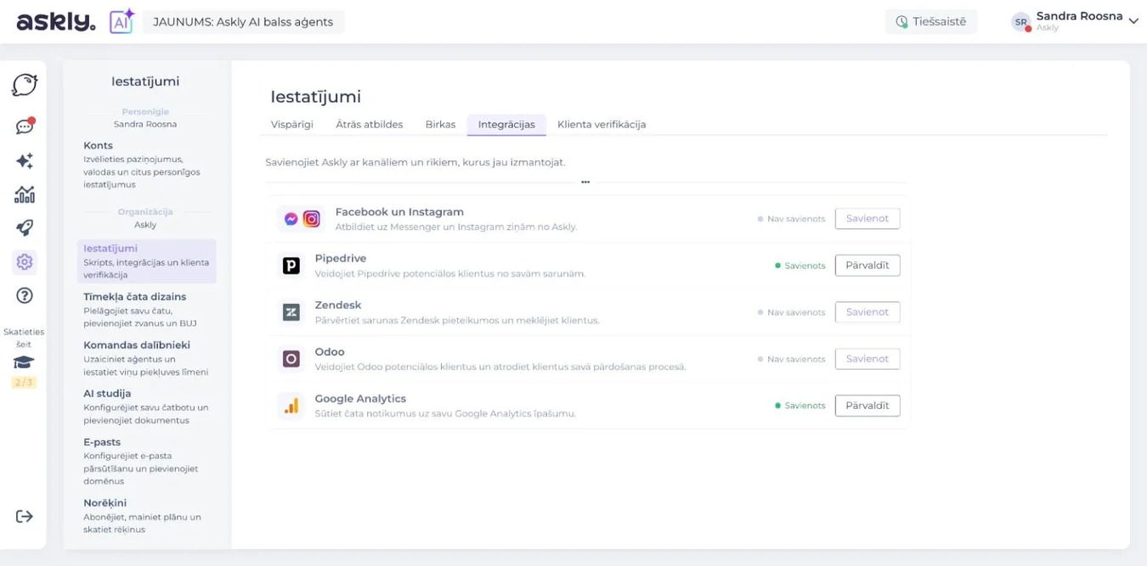Click the logout arrow icon
Viewport: 1147px width, 566px height.
[25, 516]
